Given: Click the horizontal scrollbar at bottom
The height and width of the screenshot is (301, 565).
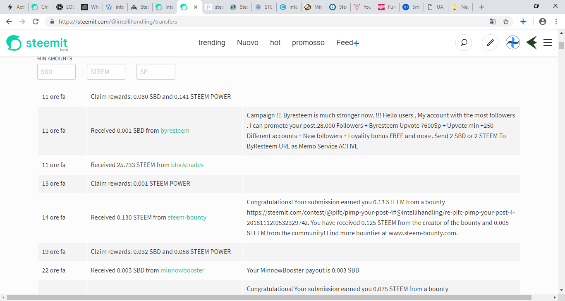Looking at the screenshot, I should pos(269,298).
